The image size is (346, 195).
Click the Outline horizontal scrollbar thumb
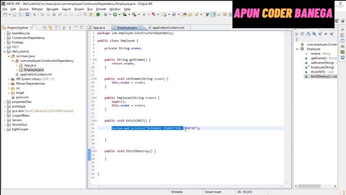(x=309, y=186)
